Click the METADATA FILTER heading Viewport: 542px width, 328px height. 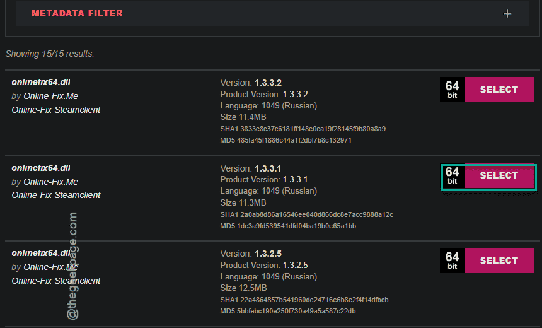point(77,13)
